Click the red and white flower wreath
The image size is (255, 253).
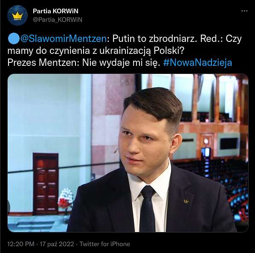pyautogui.click(x=65, y=198)
